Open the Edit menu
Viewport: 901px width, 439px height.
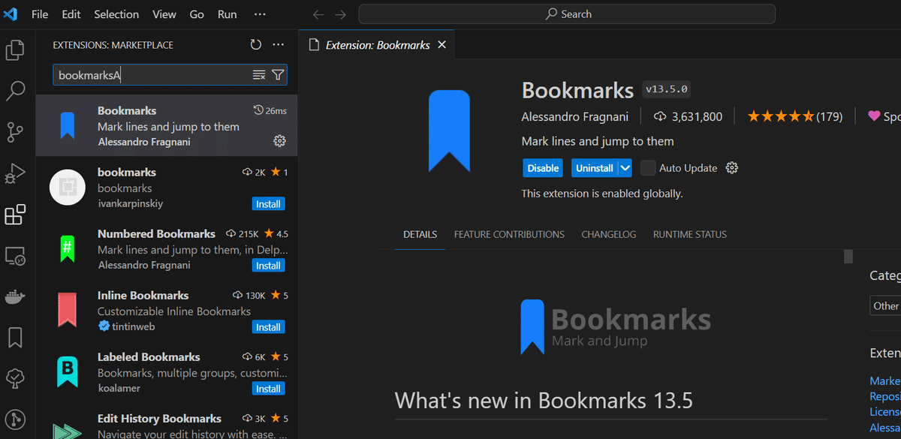click(71, 14)
